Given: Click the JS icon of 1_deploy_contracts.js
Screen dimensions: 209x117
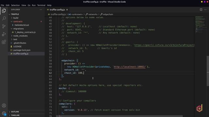Looking at the screenshot, I should [x=13, y=32].
